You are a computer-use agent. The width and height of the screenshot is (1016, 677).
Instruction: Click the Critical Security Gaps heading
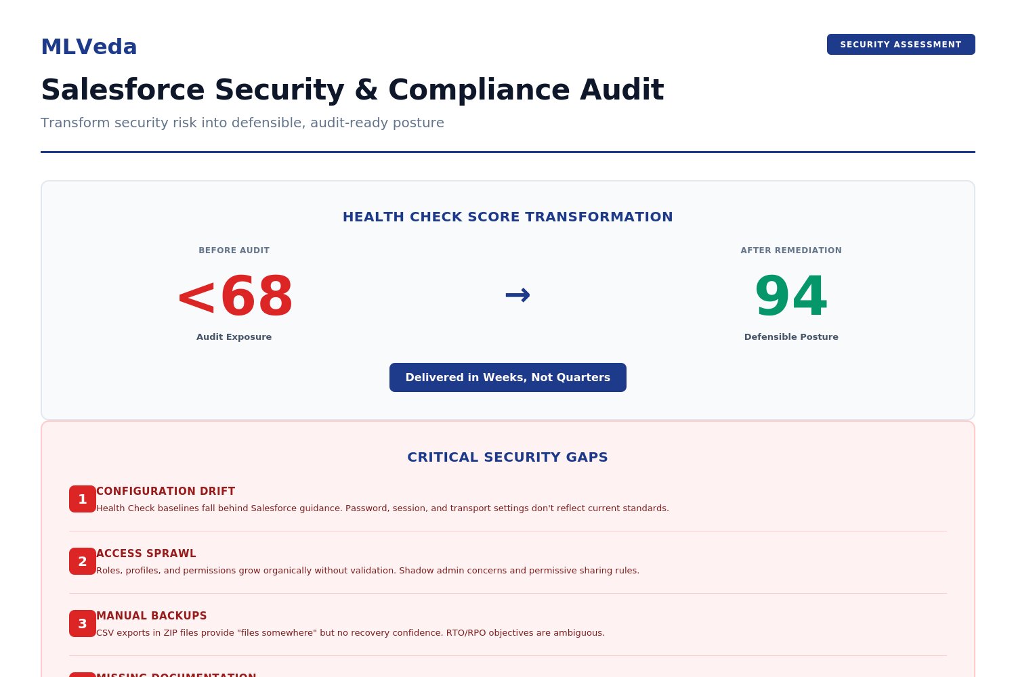tap(507, 458)
